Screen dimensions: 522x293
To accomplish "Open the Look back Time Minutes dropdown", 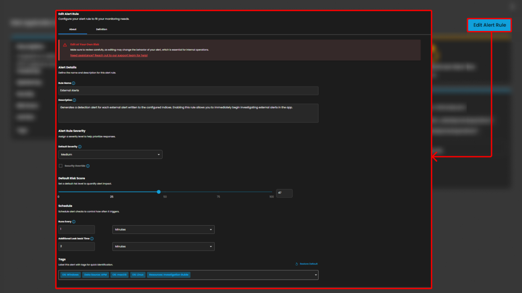I will (163, 246).
